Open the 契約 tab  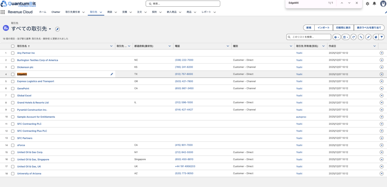point(154,12)
